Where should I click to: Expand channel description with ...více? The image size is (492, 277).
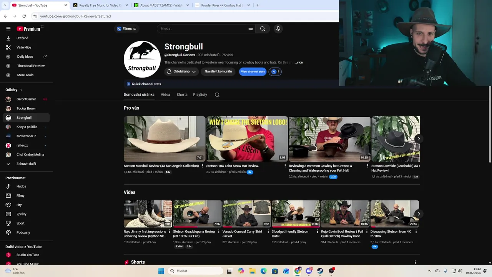click(299, 62)
